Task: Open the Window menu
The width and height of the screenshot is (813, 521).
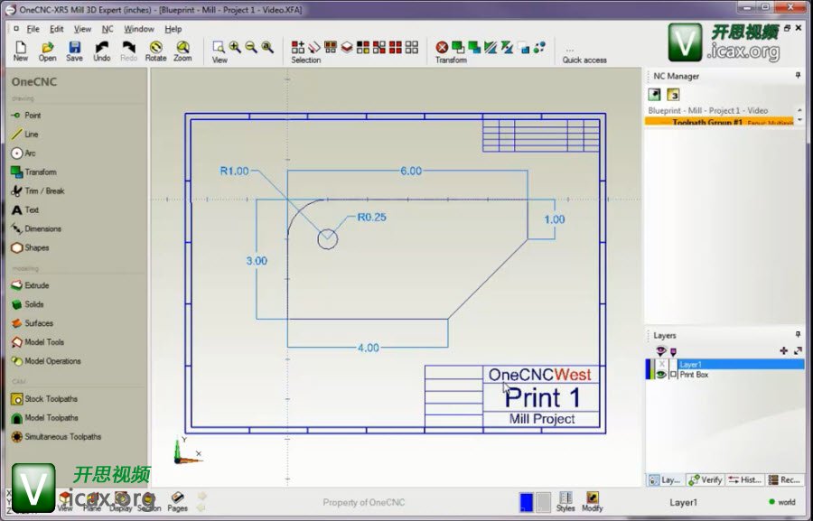Action: tap(139, 29)
